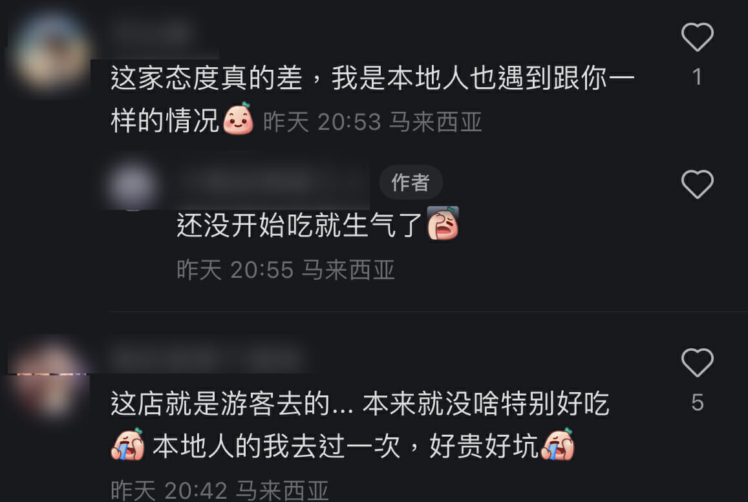Tap the timestamp 昨天 20:53 马来西亚
Viewport: 748px width, 502px height.
coord(372,122)
